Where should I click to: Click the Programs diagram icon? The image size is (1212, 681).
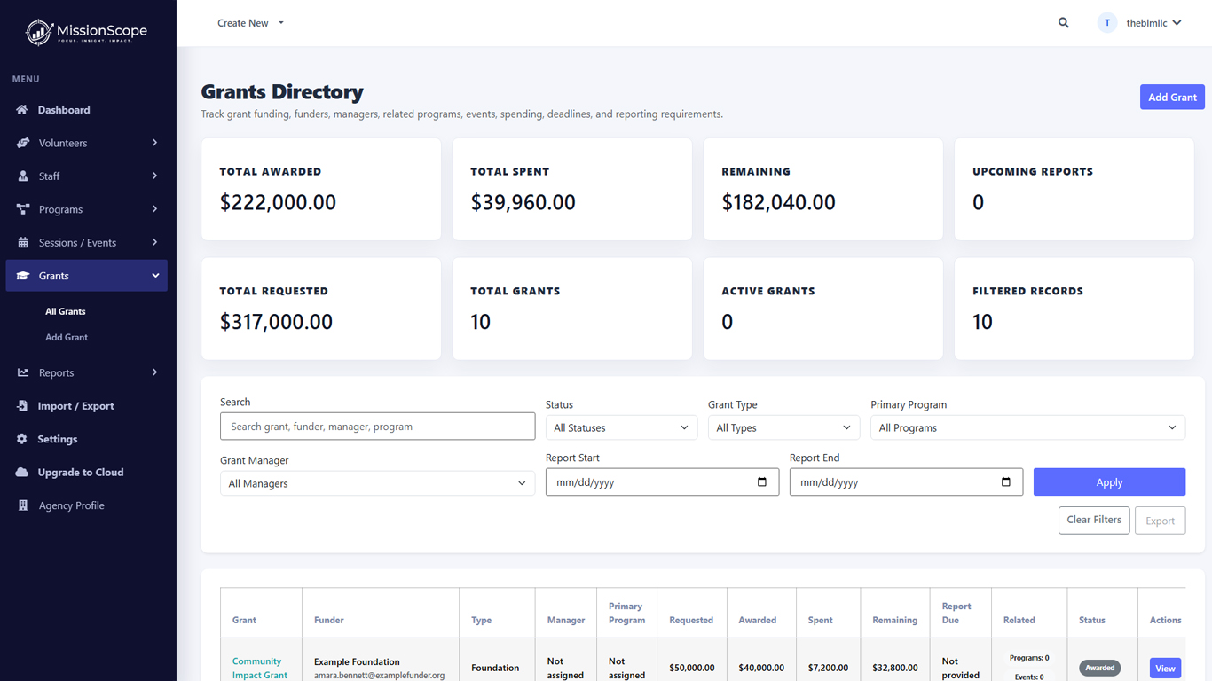coord(23,209)
